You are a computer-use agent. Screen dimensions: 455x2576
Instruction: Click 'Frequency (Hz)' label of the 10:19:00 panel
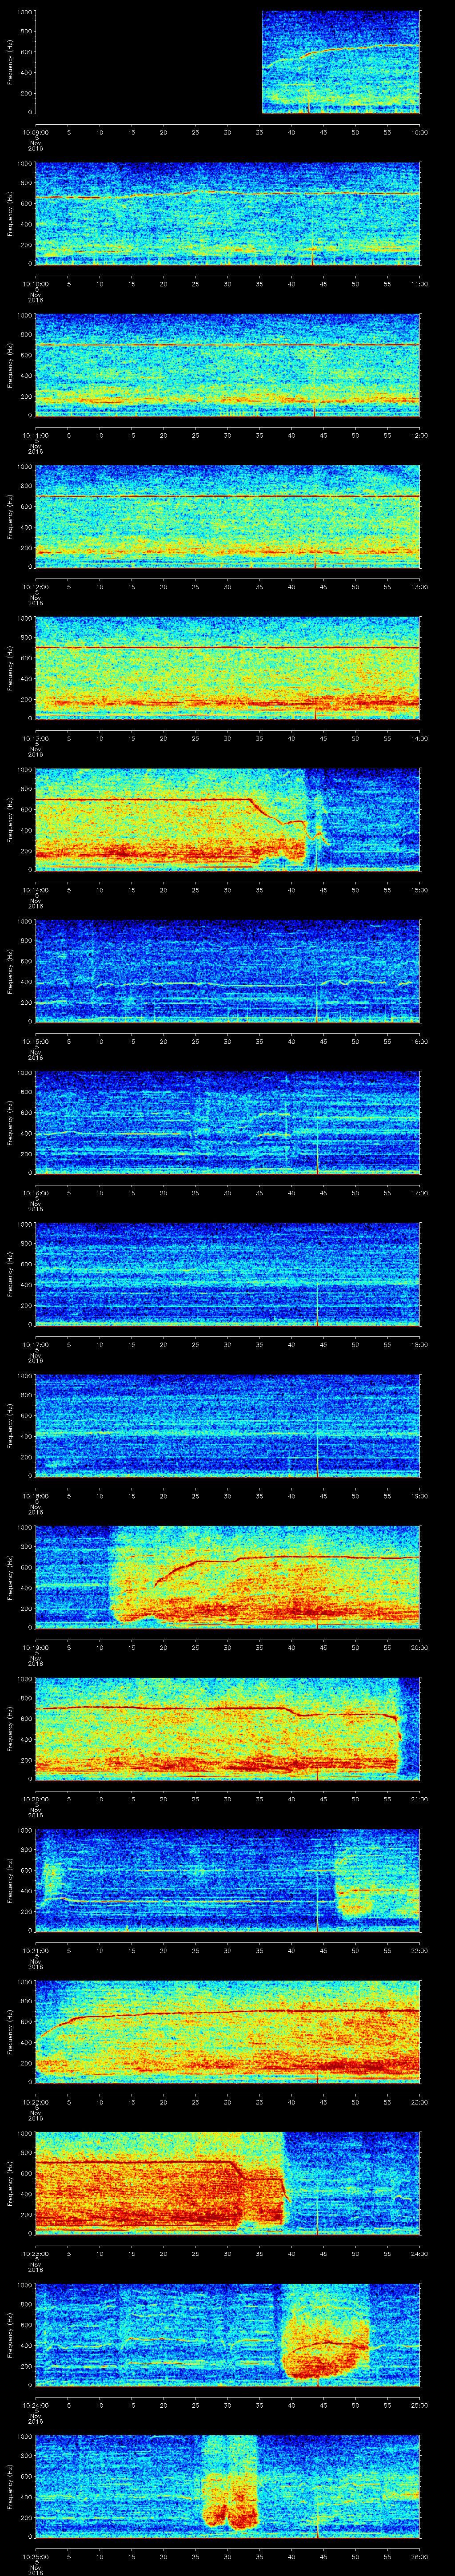click(x=11, y=1578)
